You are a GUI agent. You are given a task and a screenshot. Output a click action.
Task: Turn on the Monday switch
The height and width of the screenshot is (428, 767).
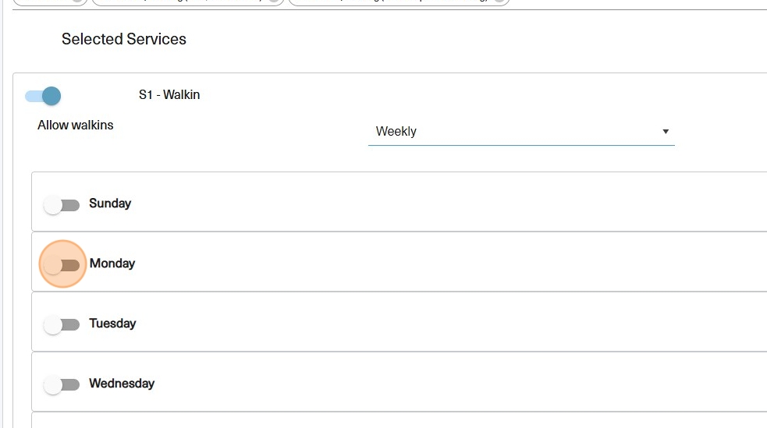click(x=62, y=265)
